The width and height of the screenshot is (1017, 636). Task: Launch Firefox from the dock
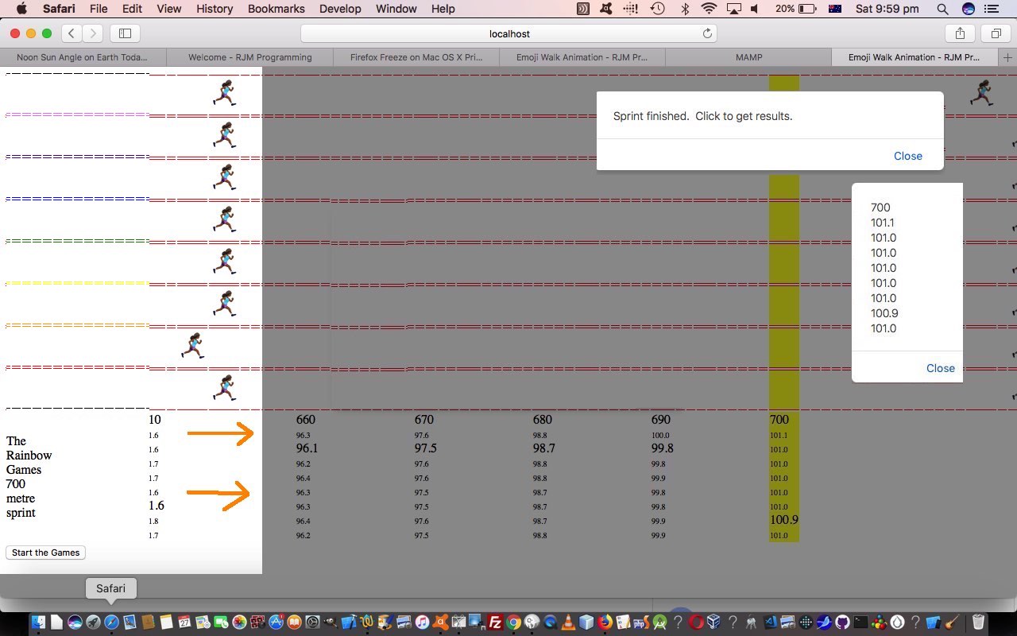[x=605, y=622]
